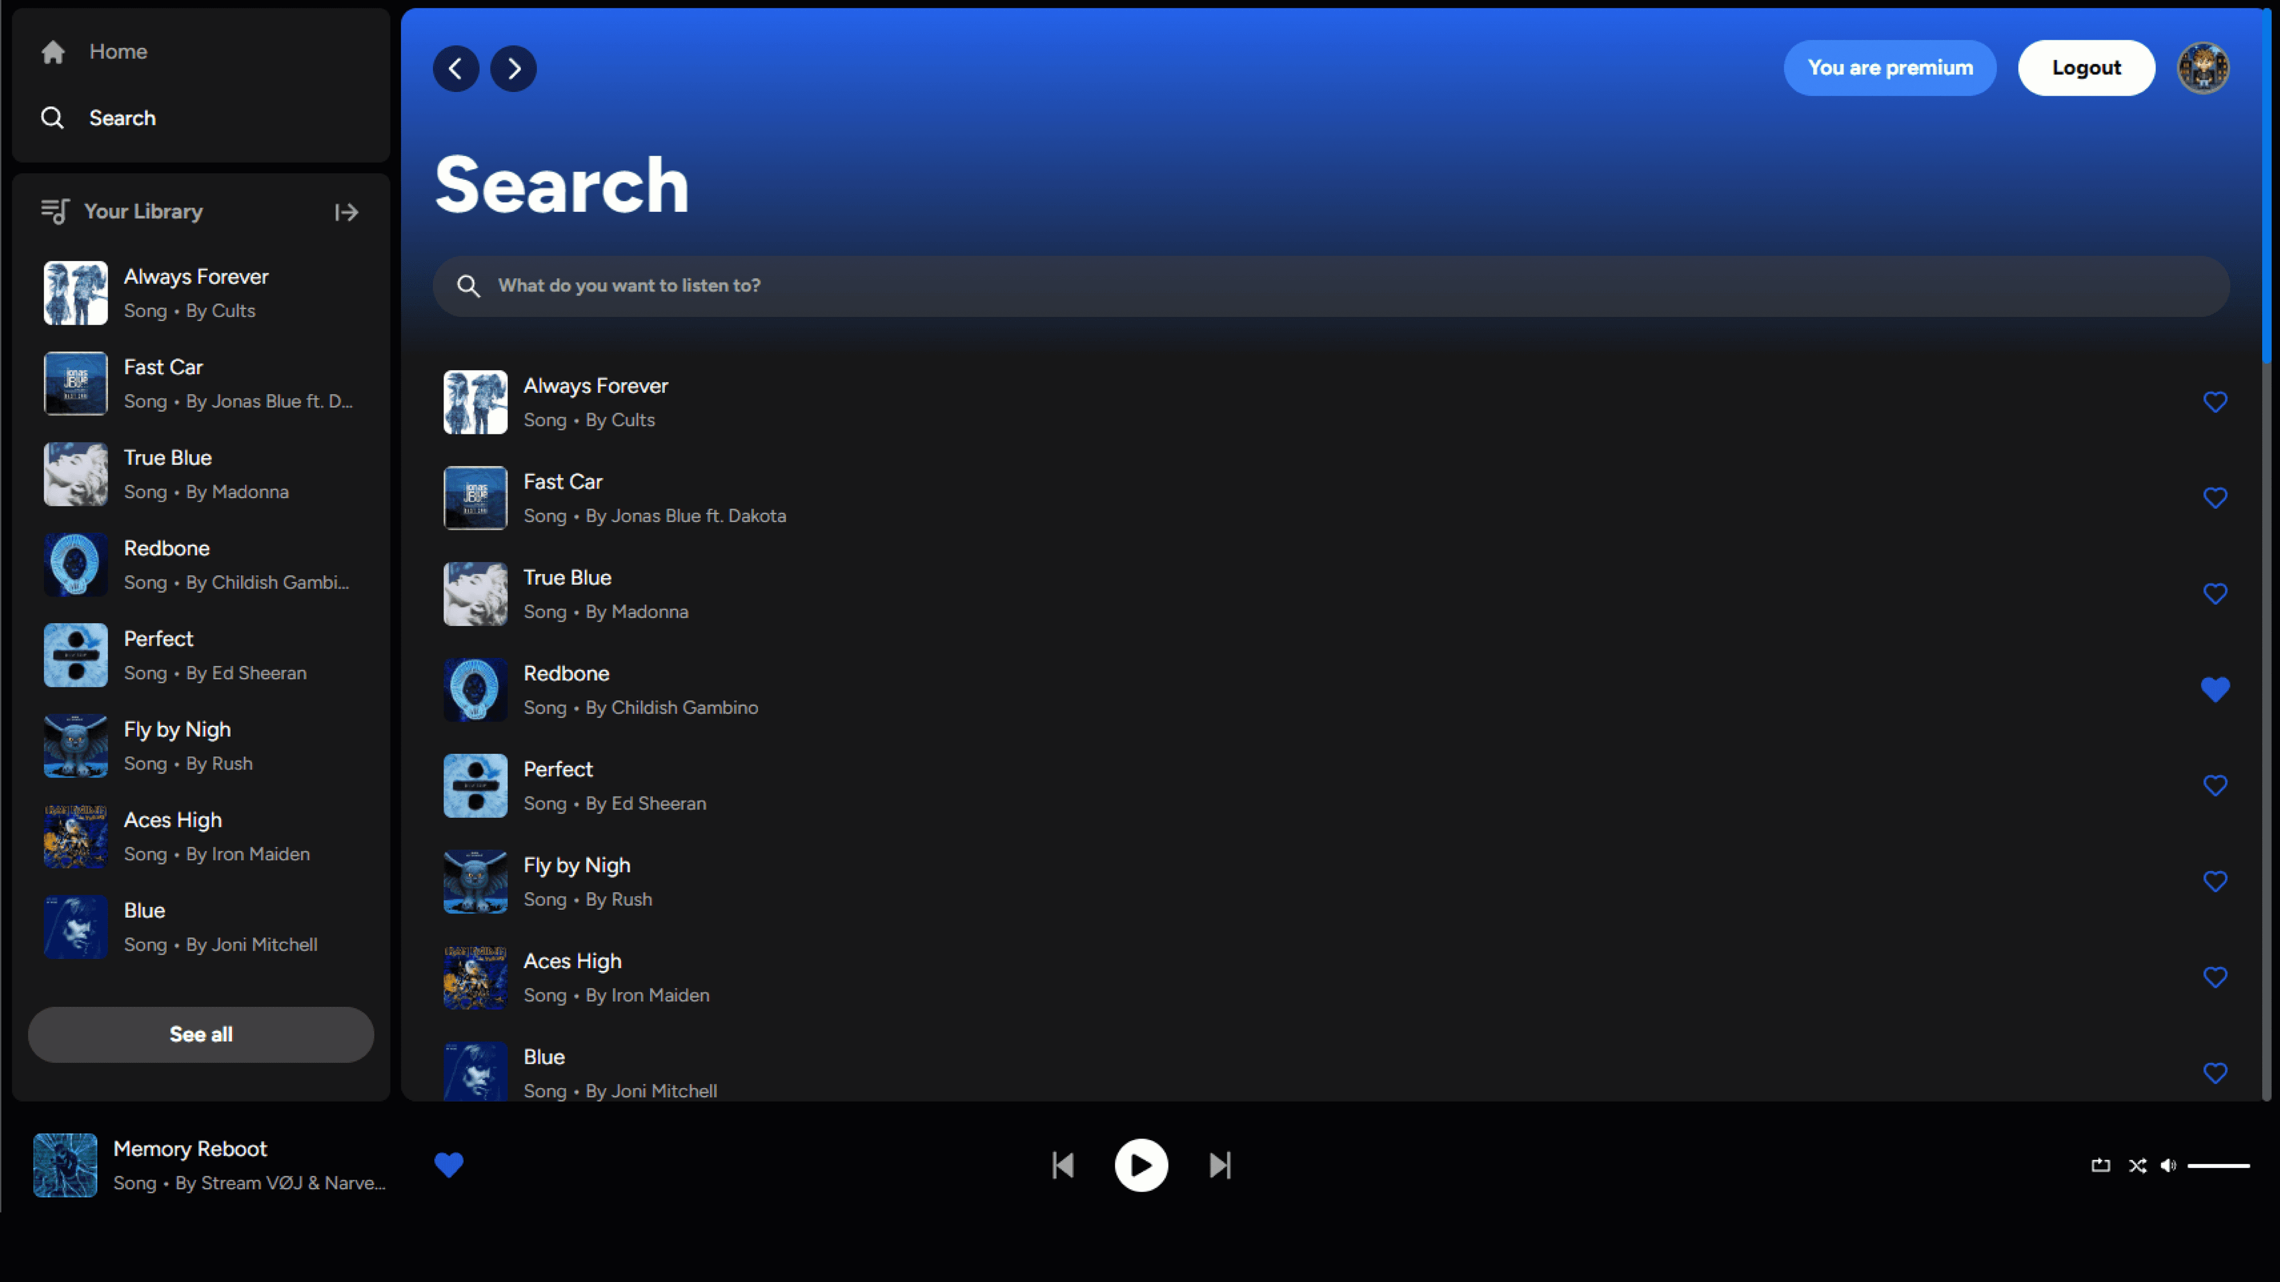Open Fly by Nigh album art in library
The image size is (2280, 1282).
click(x=76, y=746)
